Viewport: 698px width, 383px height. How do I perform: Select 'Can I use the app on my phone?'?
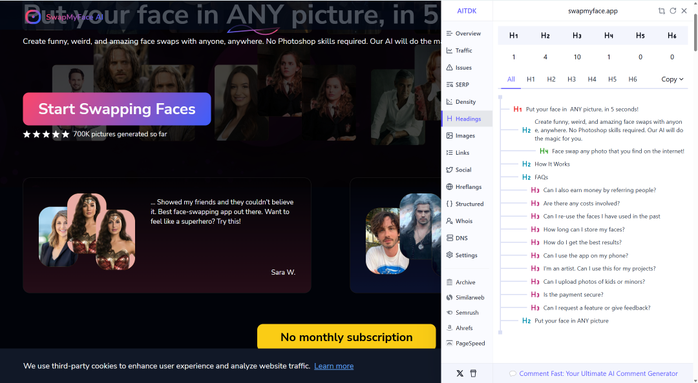[586, 255]
